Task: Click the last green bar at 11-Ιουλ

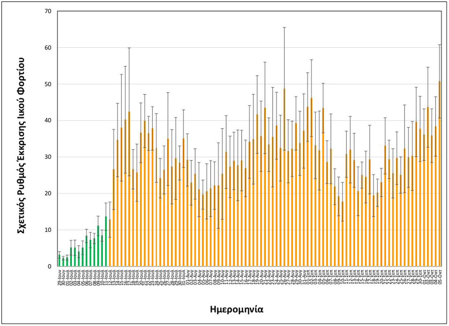Action: 106,242
